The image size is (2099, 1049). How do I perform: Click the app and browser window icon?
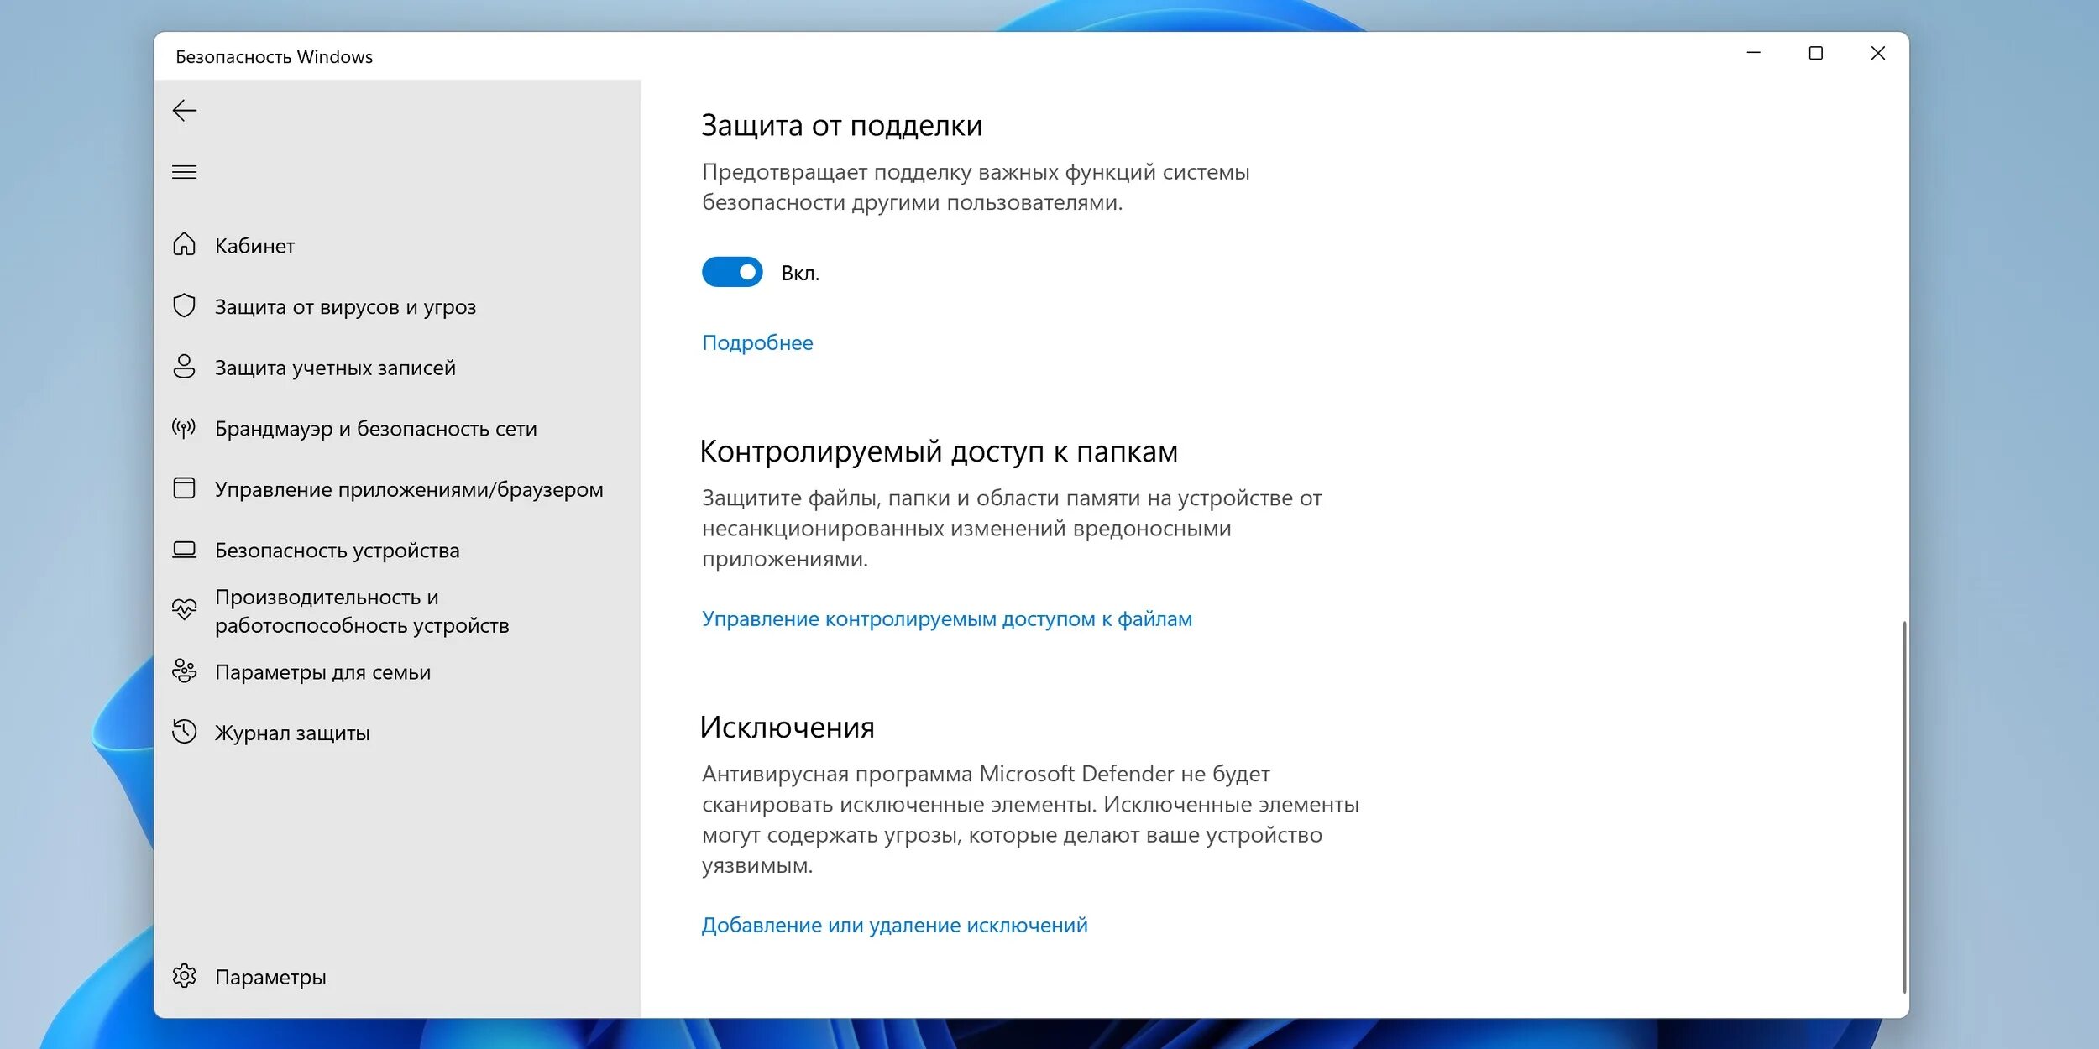184,488
